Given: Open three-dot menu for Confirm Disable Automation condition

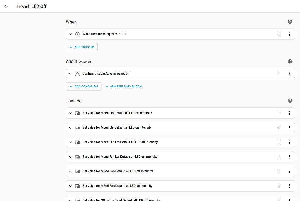Looking at the screenshot, I should click(289, 73).
